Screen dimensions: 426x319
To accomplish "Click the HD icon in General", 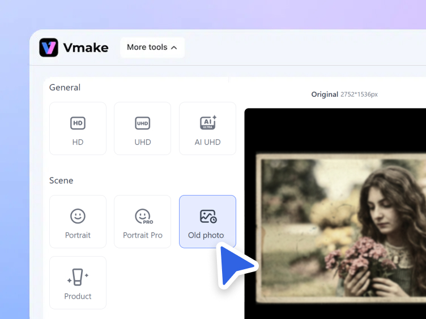I will click(x=78, y=123).
